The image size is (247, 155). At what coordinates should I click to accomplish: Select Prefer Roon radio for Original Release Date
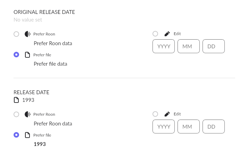pyautogui.click(x=16, y=34)
